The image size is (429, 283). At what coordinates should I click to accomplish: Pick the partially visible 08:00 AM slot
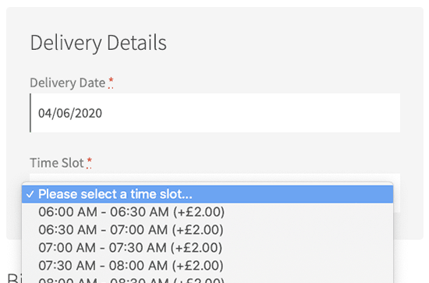pos(207,279)
